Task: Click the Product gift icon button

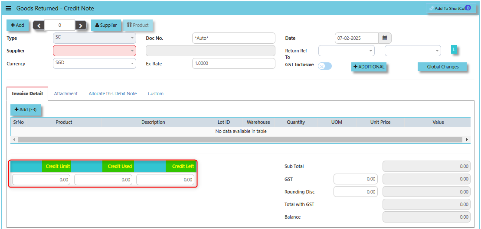Action: (137, 25)
